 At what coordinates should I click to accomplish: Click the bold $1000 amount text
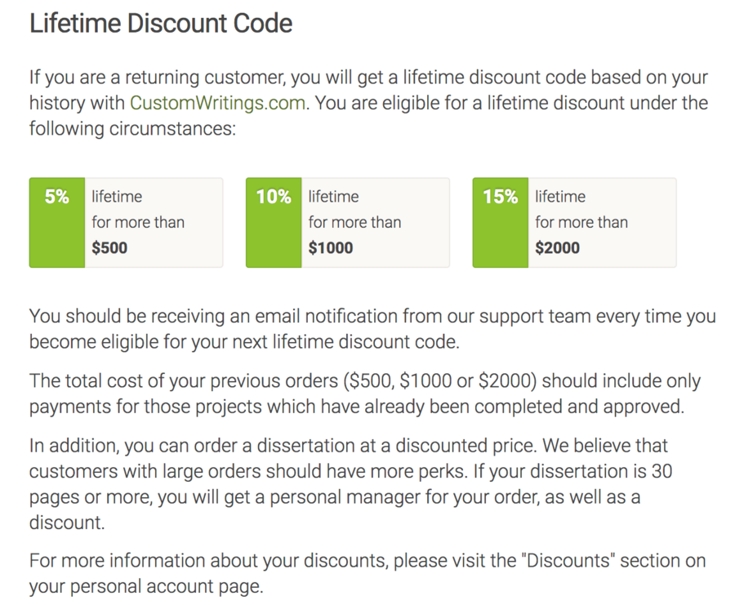point(331,247)
